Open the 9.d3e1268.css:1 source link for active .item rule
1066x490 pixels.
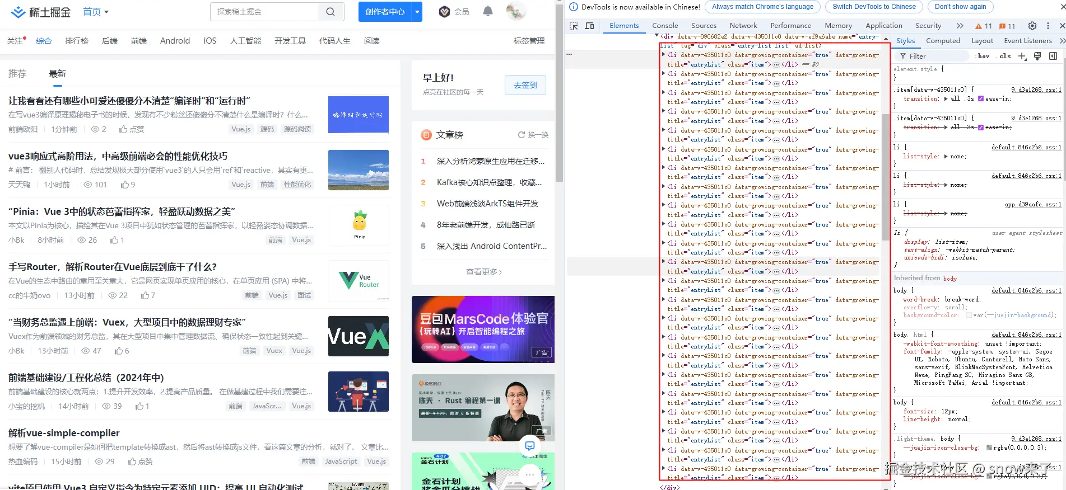click(x=1036, y=89)
